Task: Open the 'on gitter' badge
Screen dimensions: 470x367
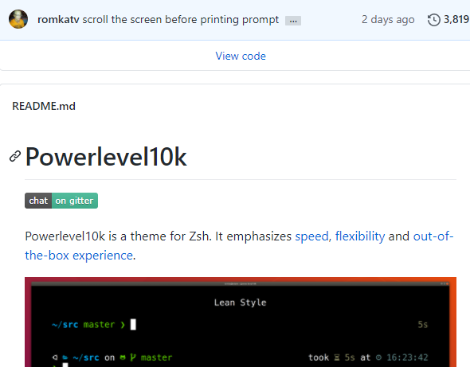Action: [x=75, y=201]
